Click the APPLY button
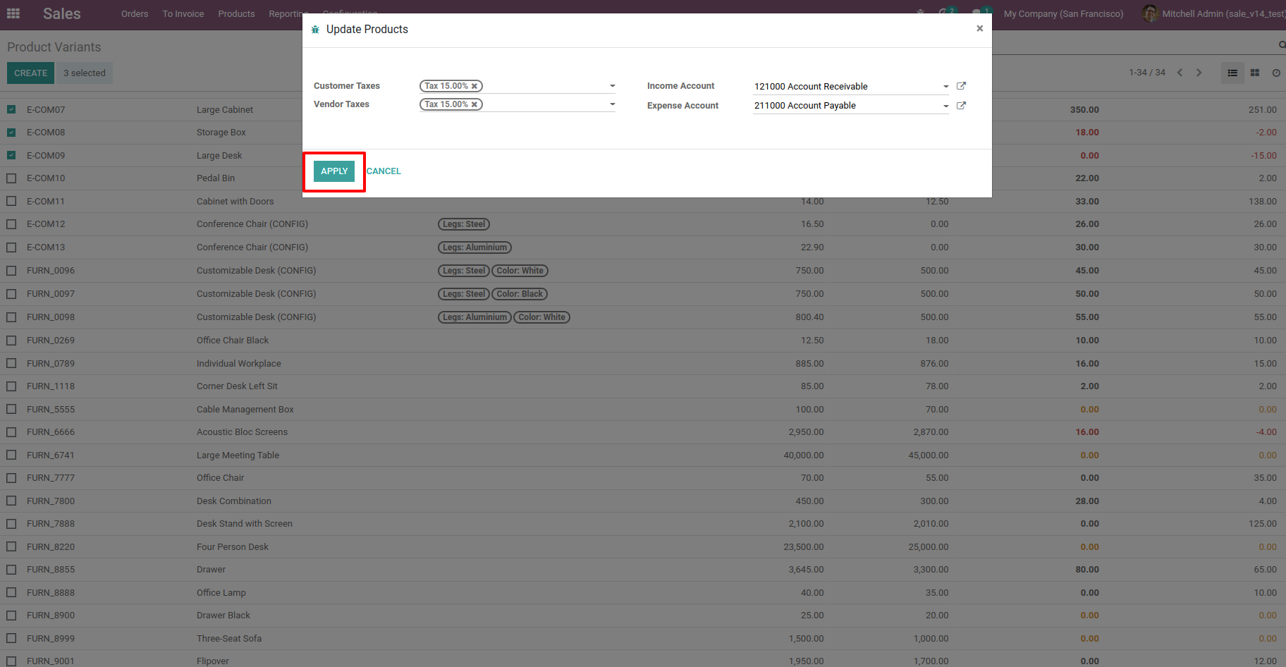Viewport: 1286px width, 667px height. 334,171
